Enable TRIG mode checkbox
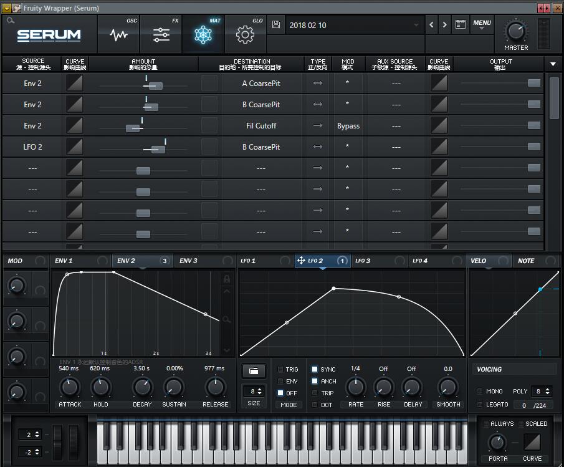 point(280,370)
